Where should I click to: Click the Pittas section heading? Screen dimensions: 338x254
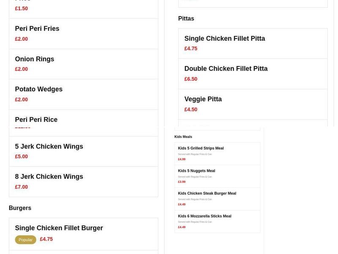point(185,18)
